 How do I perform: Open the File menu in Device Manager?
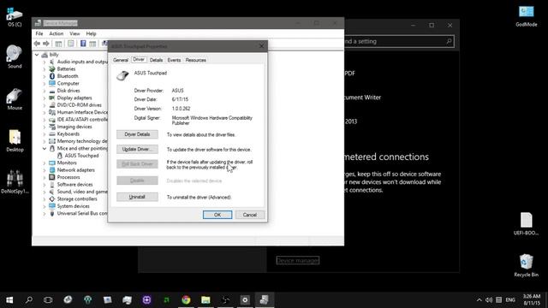click(39, 33)
